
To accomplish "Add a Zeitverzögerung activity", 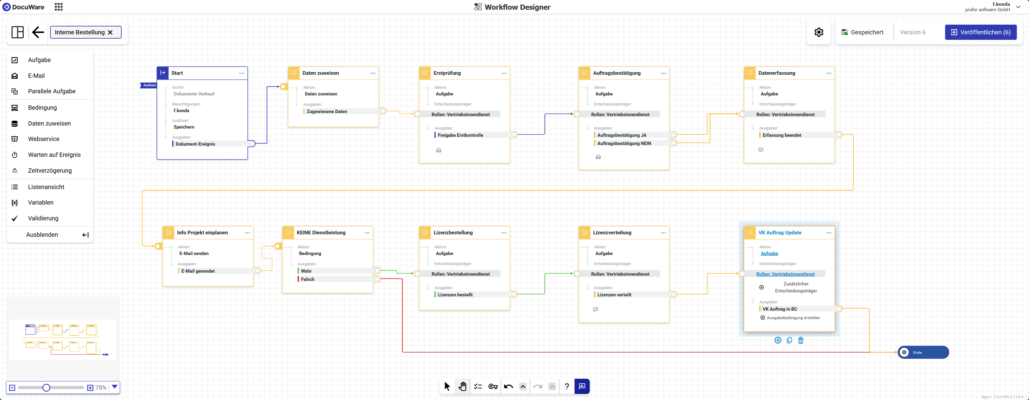I will 50,171.
